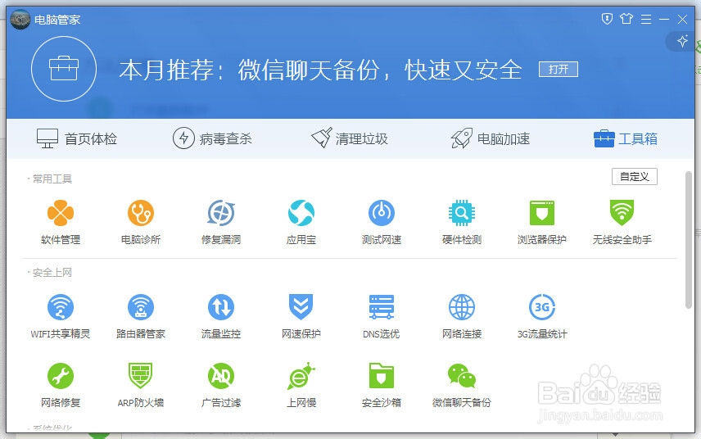Open 网速保护 speed protection tool
701x439 pixels.
[301, 316]
